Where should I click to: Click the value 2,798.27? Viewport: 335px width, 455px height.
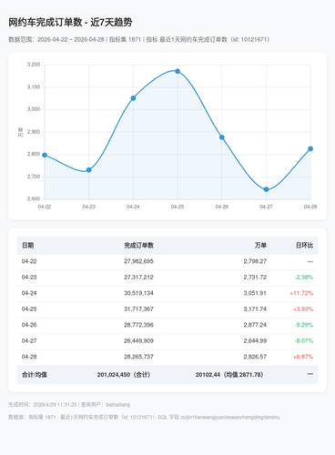(x=255, y=261)
